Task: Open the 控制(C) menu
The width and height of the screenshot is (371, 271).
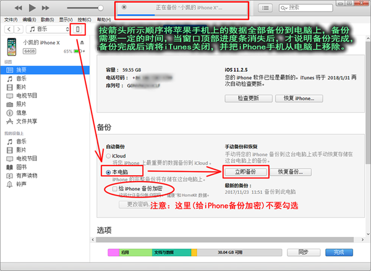Action: pyautogui.click(x=85, y=20)
